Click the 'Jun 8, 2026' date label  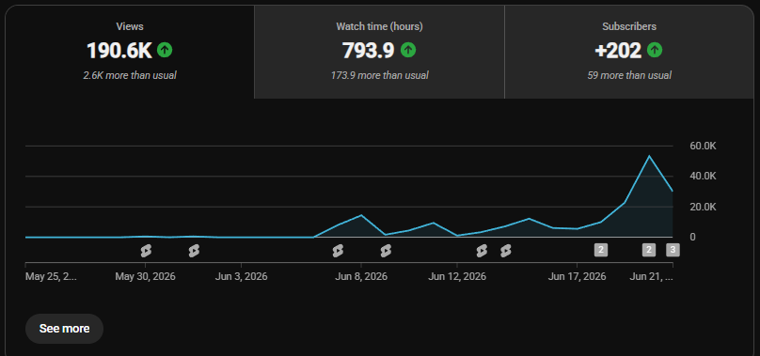(x=361, y=276)
